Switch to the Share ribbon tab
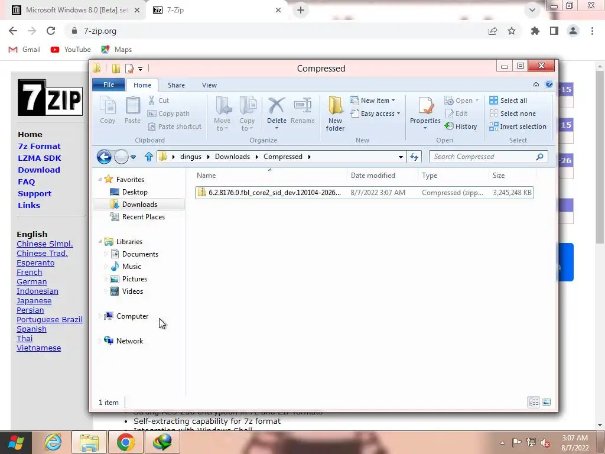Image resolution: width=605 pixels, height=454 pixels. [176, 85]
